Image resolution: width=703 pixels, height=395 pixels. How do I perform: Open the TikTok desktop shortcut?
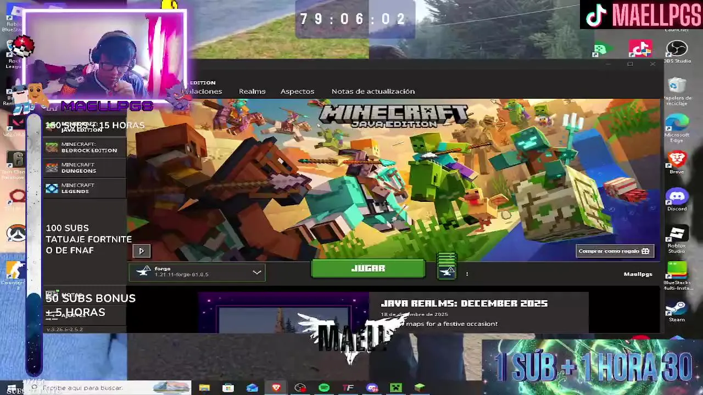coord(640,49)
